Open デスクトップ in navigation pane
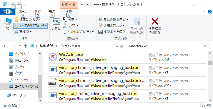Screen dimensions: 213x109 coord(19,54)
